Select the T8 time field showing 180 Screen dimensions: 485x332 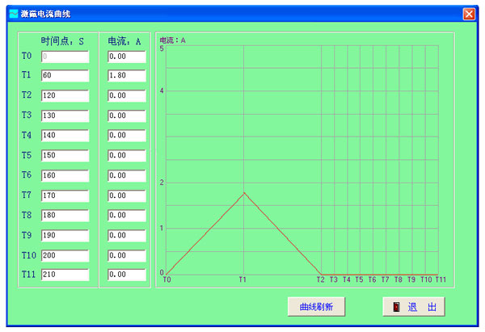coord(64,215)
